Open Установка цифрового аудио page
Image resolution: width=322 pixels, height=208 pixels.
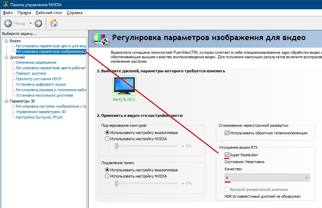click(x=41, y=84)
